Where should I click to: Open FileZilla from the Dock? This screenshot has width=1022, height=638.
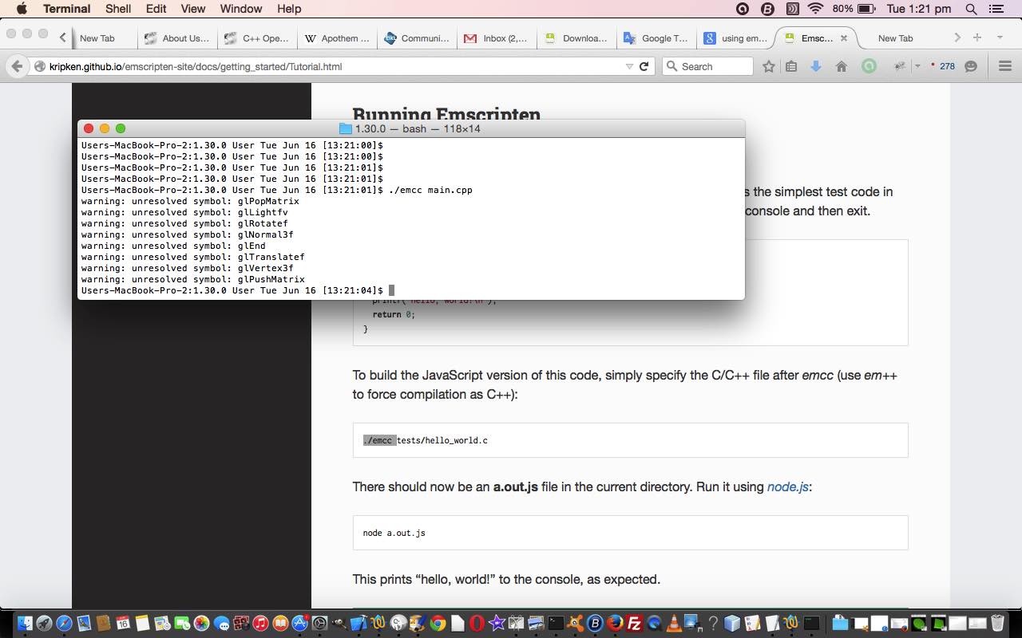(x=635, y=623)
